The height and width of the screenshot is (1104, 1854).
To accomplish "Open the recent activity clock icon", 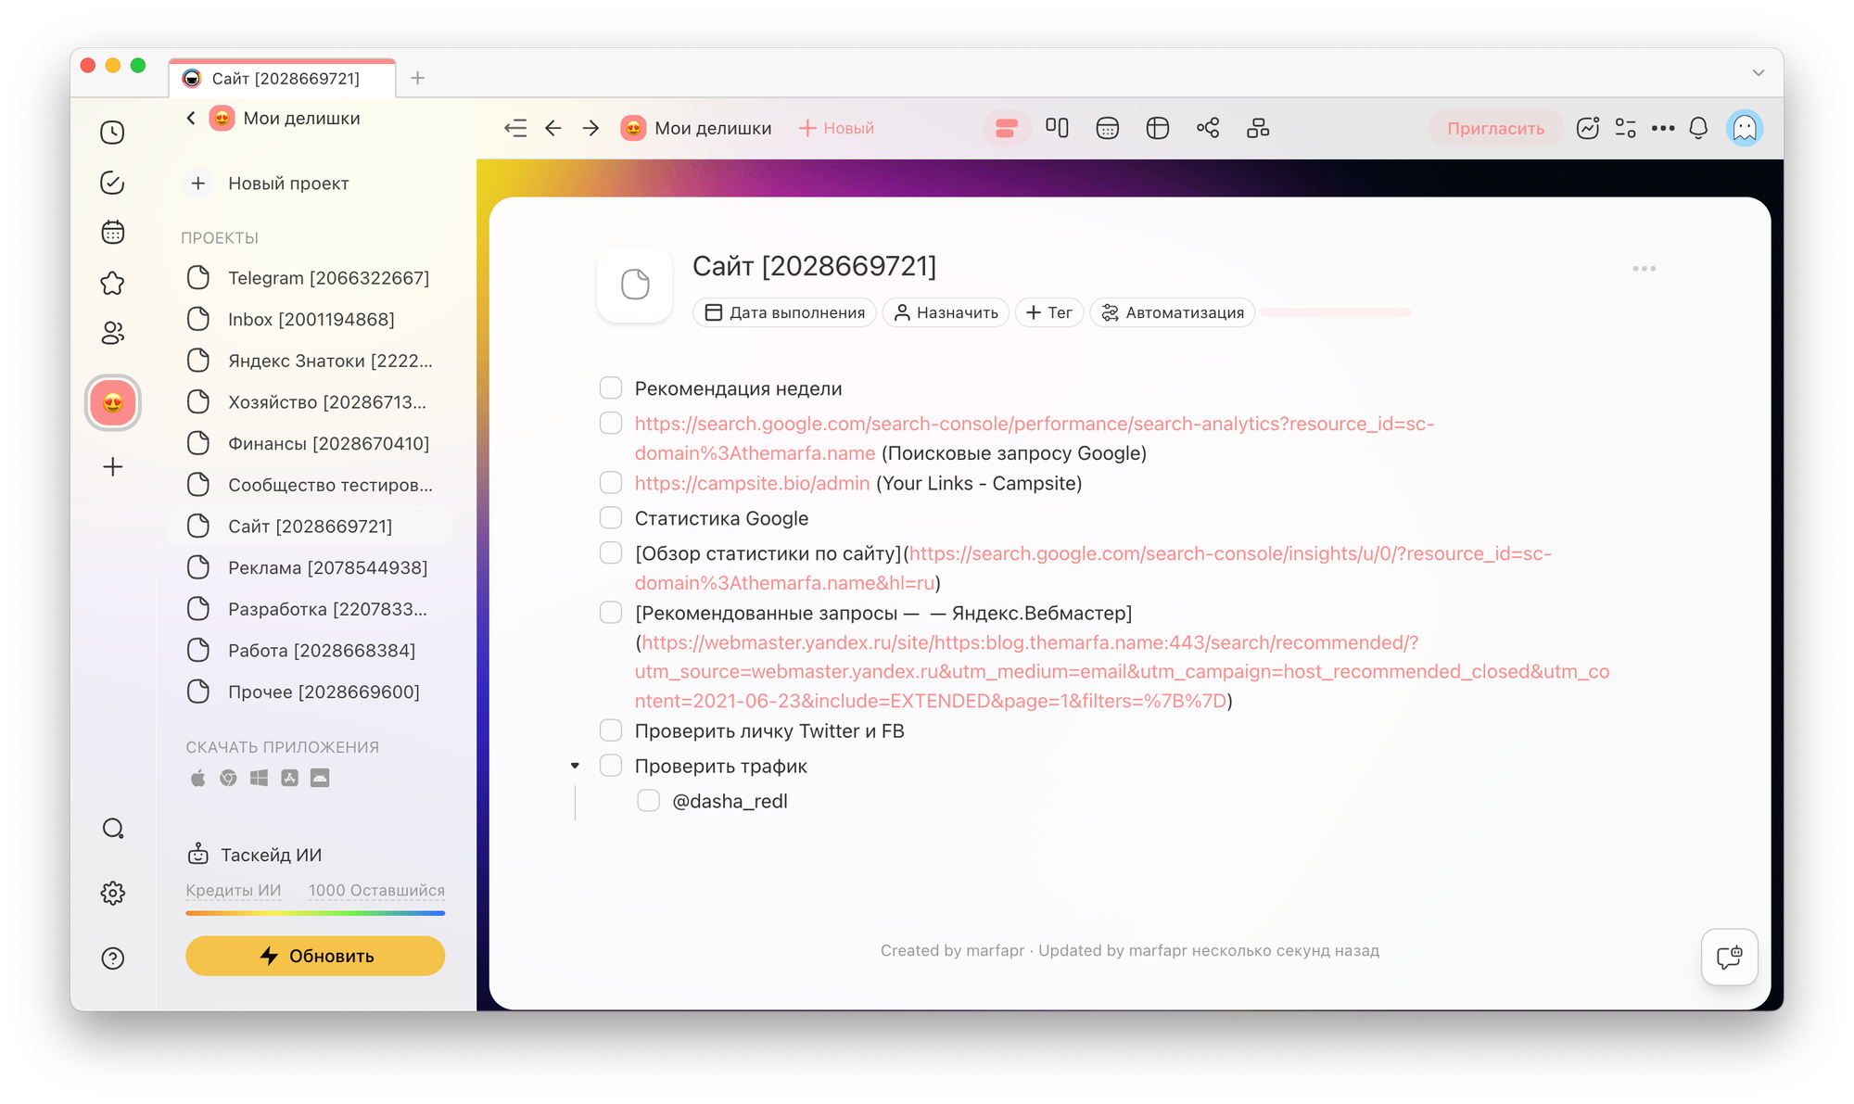I will point(112,133).
